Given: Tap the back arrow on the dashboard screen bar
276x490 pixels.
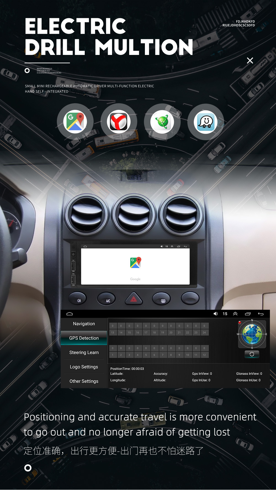Looking at the screenshot, I should click(x=185, y=247).
